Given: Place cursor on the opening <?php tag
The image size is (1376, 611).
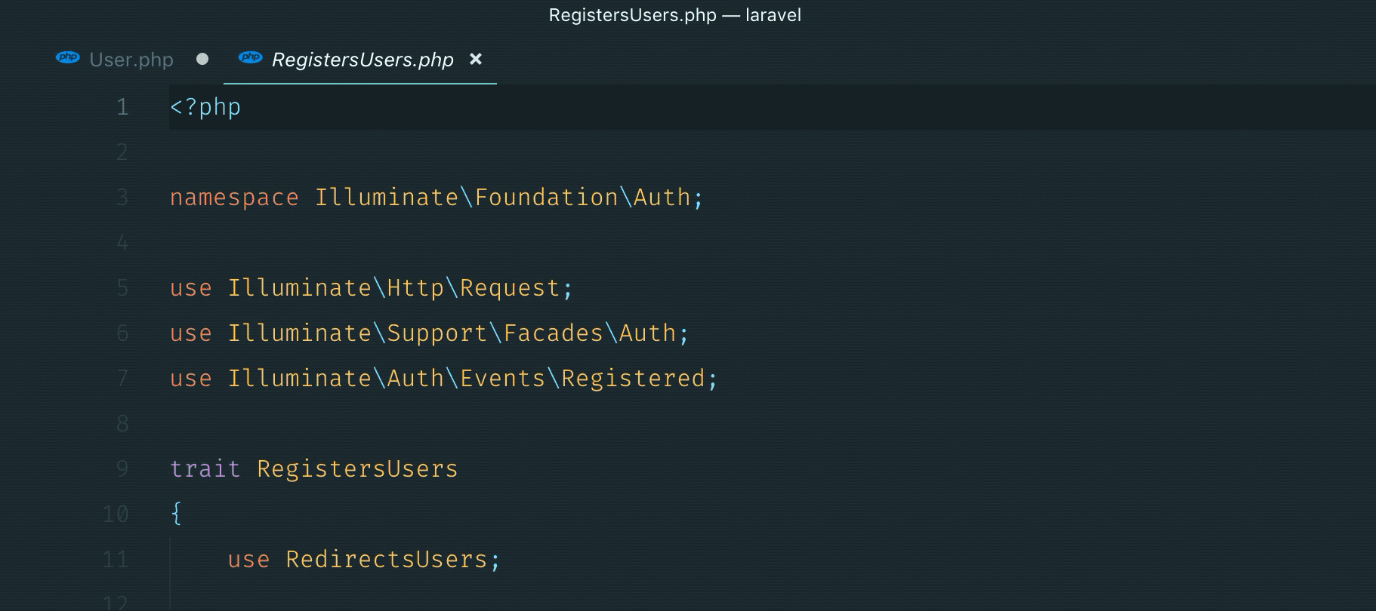Looking at the screenshot, I should [205, 107].
